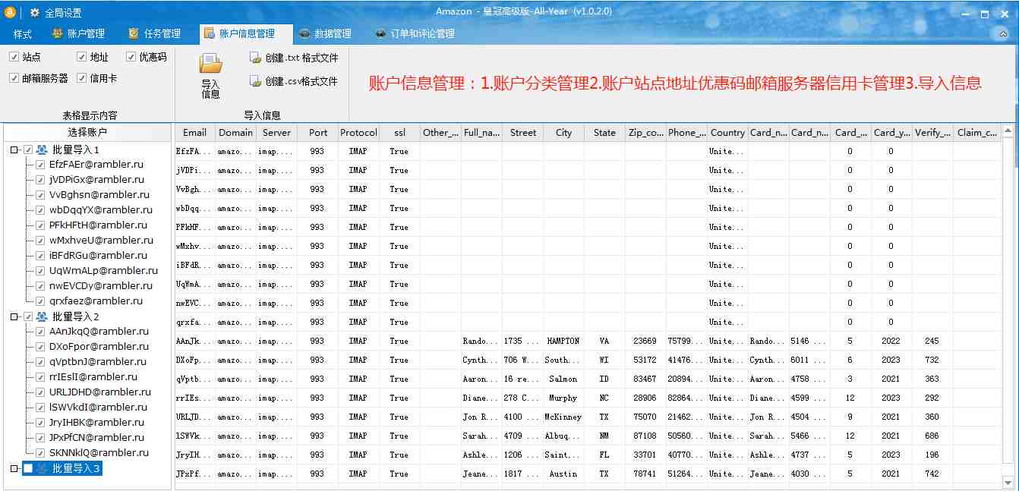Check the 批量导入3 group checkbox

(28, 469)
